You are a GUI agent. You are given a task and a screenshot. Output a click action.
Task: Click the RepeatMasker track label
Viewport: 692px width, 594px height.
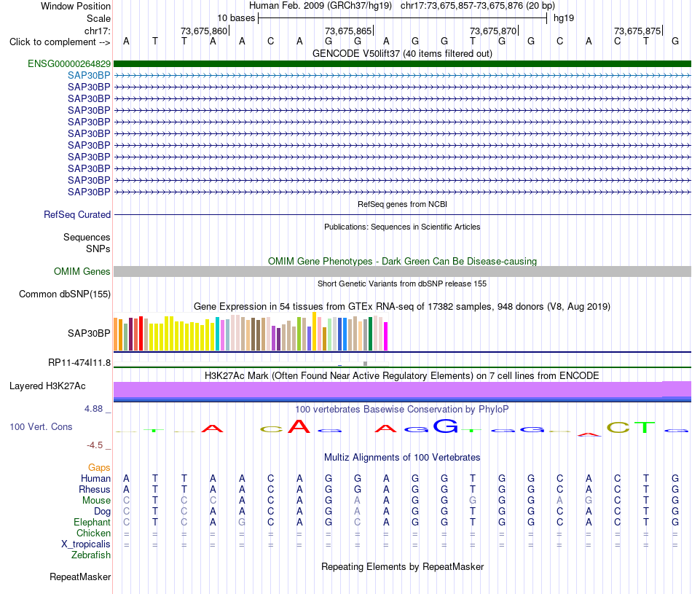coord(80,577)
